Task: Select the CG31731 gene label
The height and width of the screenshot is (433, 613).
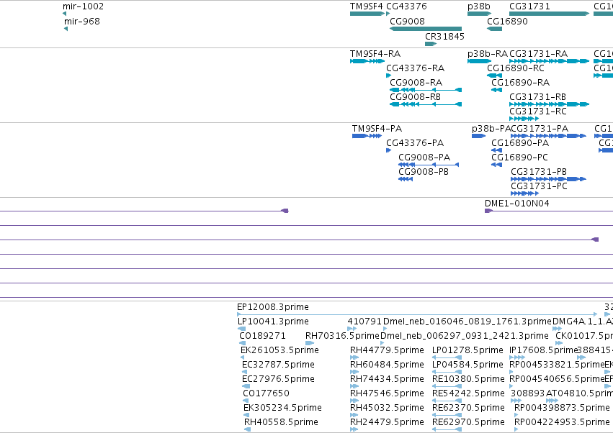Action: tap(529, 6)
